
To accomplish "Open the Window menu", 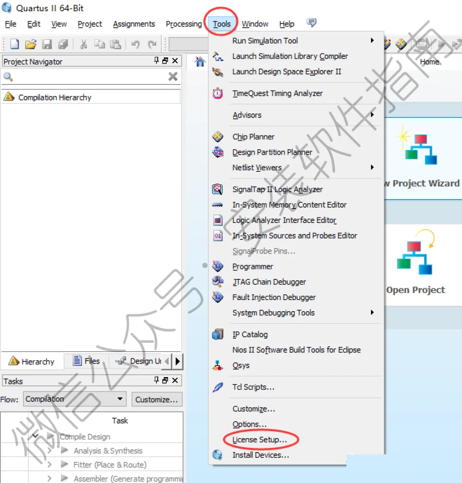I will coord(255,24).
